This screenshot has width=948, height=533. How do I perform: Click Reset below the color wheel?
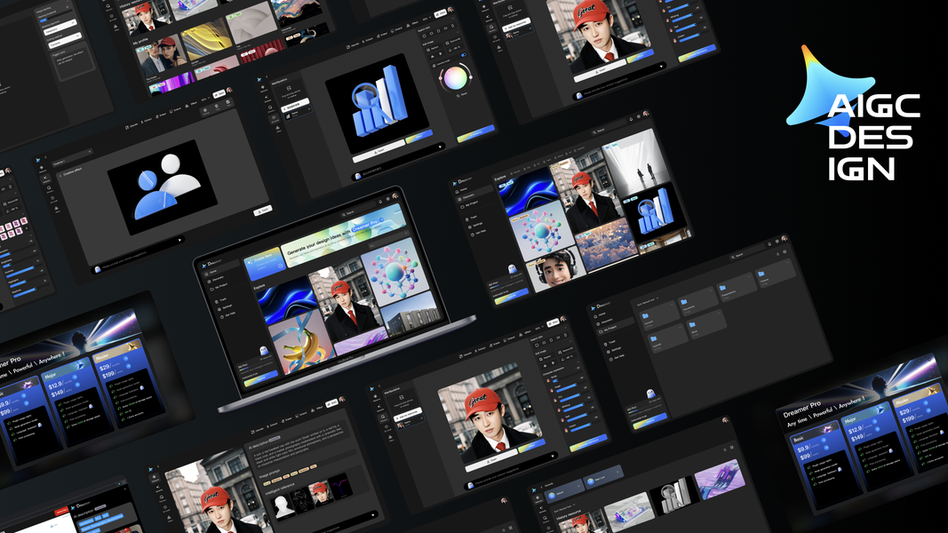click(461, 94)
